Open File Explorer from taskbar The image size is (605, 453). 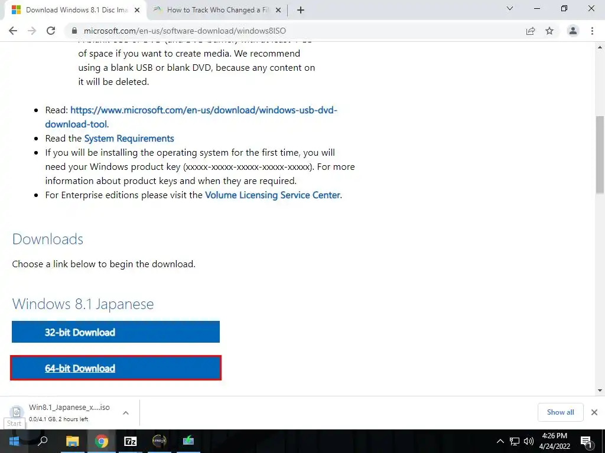pyautogui.click(x=72, y=441)
